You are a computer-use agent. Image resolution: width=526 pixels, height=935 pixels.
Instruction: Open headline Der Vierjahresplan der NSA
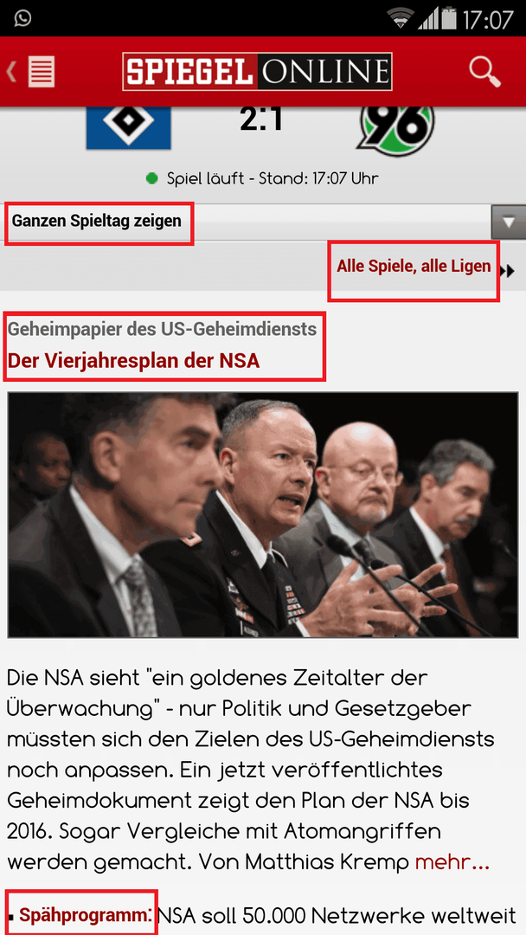(133, 361)
